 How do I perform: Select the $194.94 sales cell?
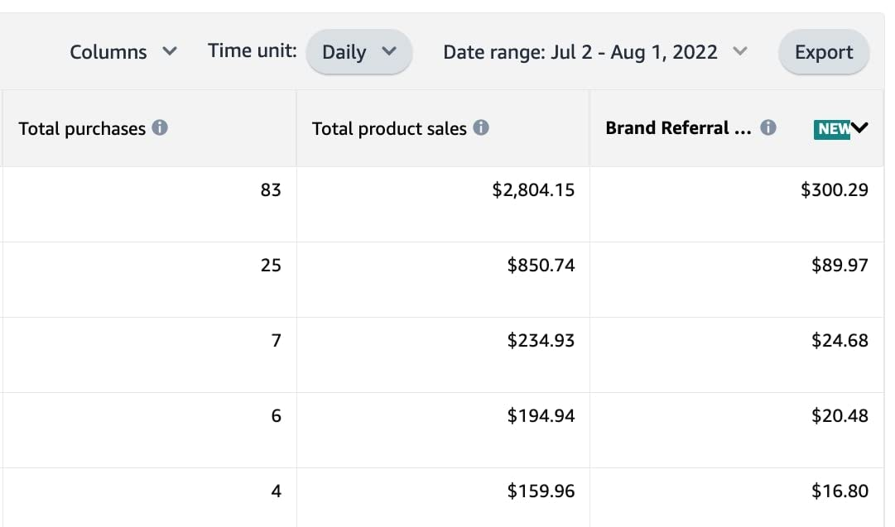tap(444, 430)
